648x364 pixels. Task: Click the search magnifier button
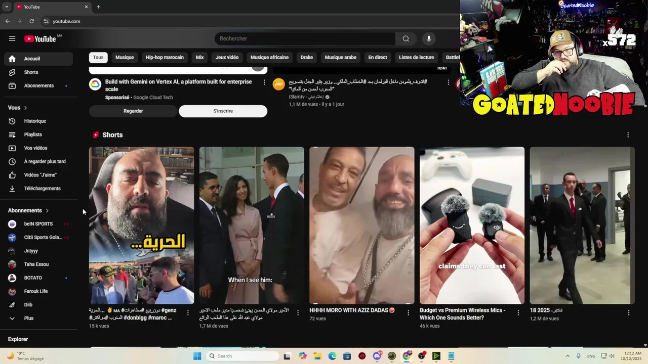[x=406, y=39]
